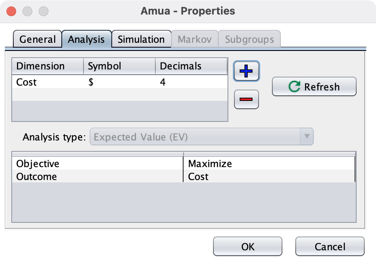Open the Simulation tab
The height and width of the screenshot is (268, 376).
(x=141, y=40)
